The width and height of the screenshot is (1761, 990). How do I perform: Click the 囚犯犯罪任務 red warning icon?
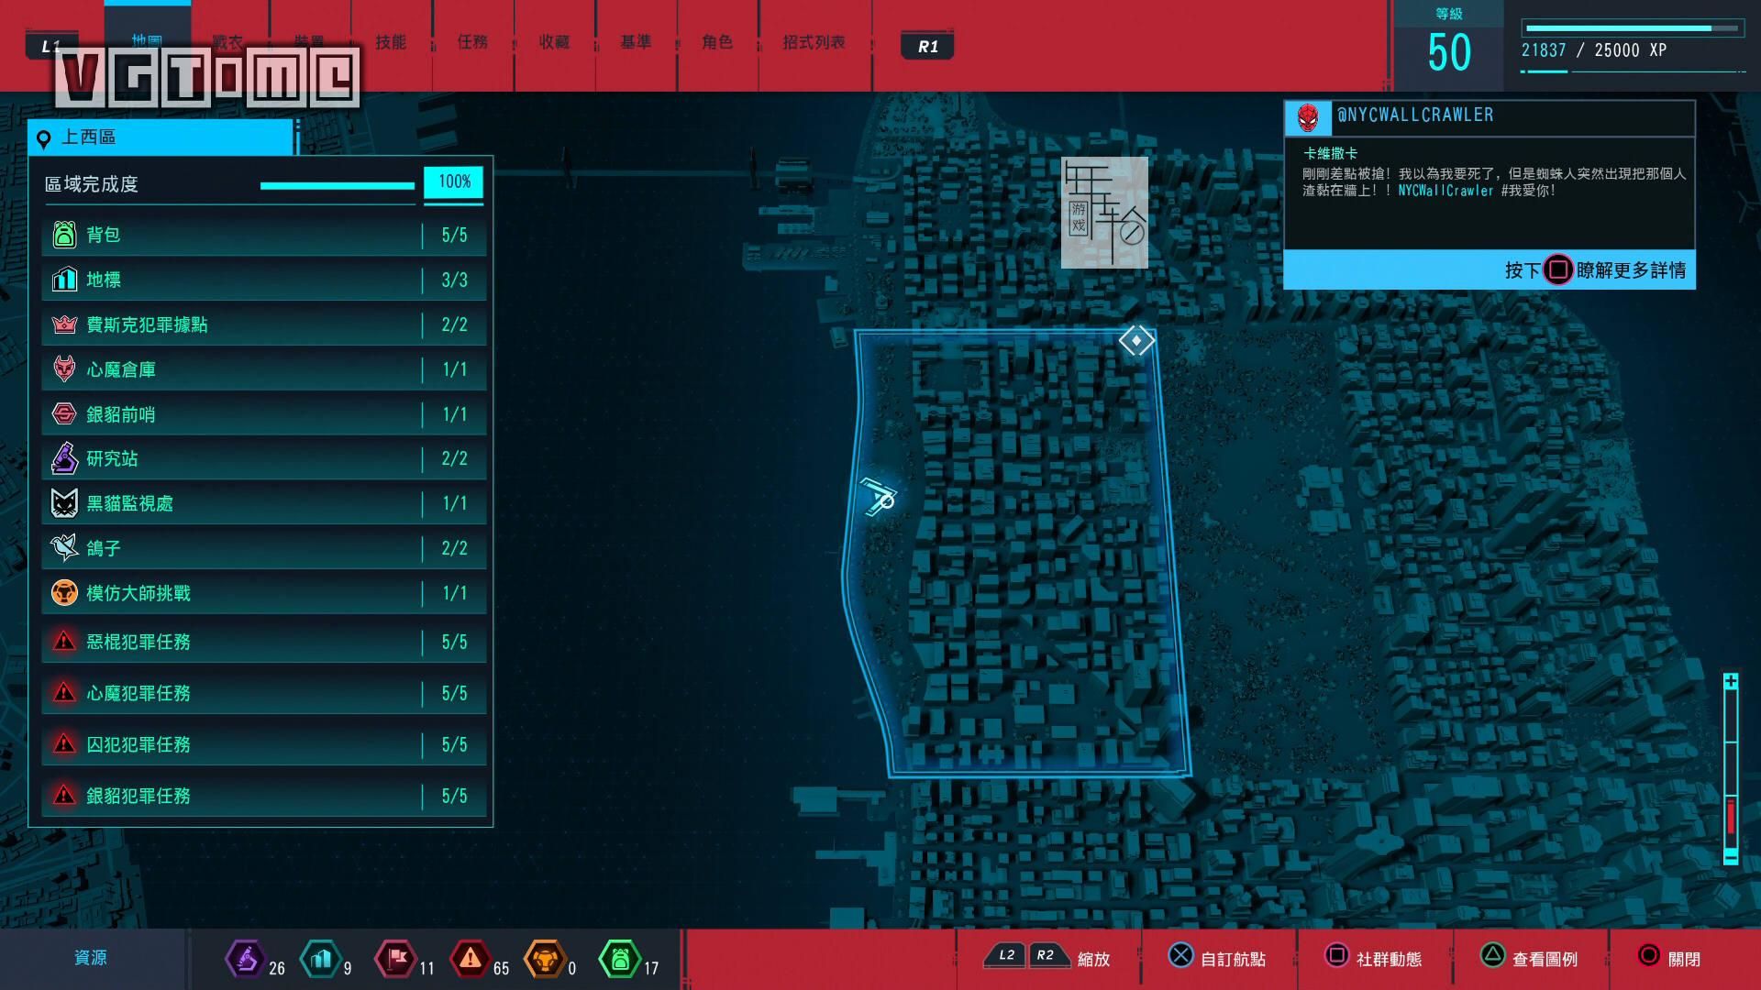64,744
